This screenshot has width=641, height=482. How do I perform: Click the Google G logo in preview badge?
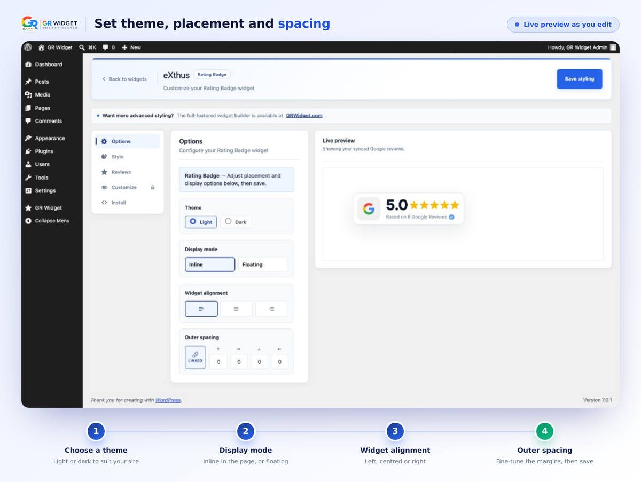tap(369, 209)
